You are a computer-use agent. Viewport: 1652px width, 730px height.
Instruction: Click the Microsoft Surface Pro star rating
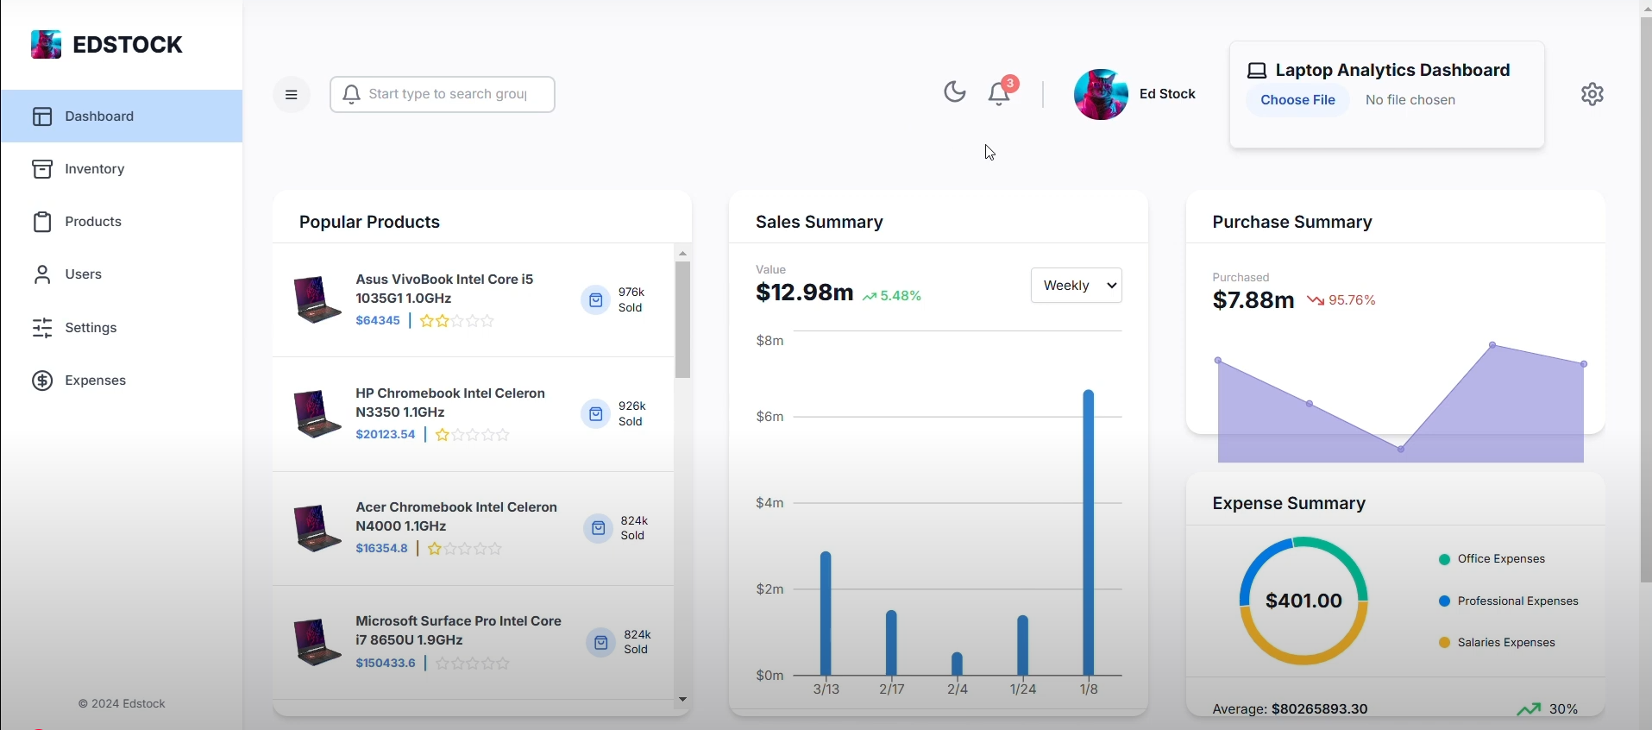click(473, 664)
